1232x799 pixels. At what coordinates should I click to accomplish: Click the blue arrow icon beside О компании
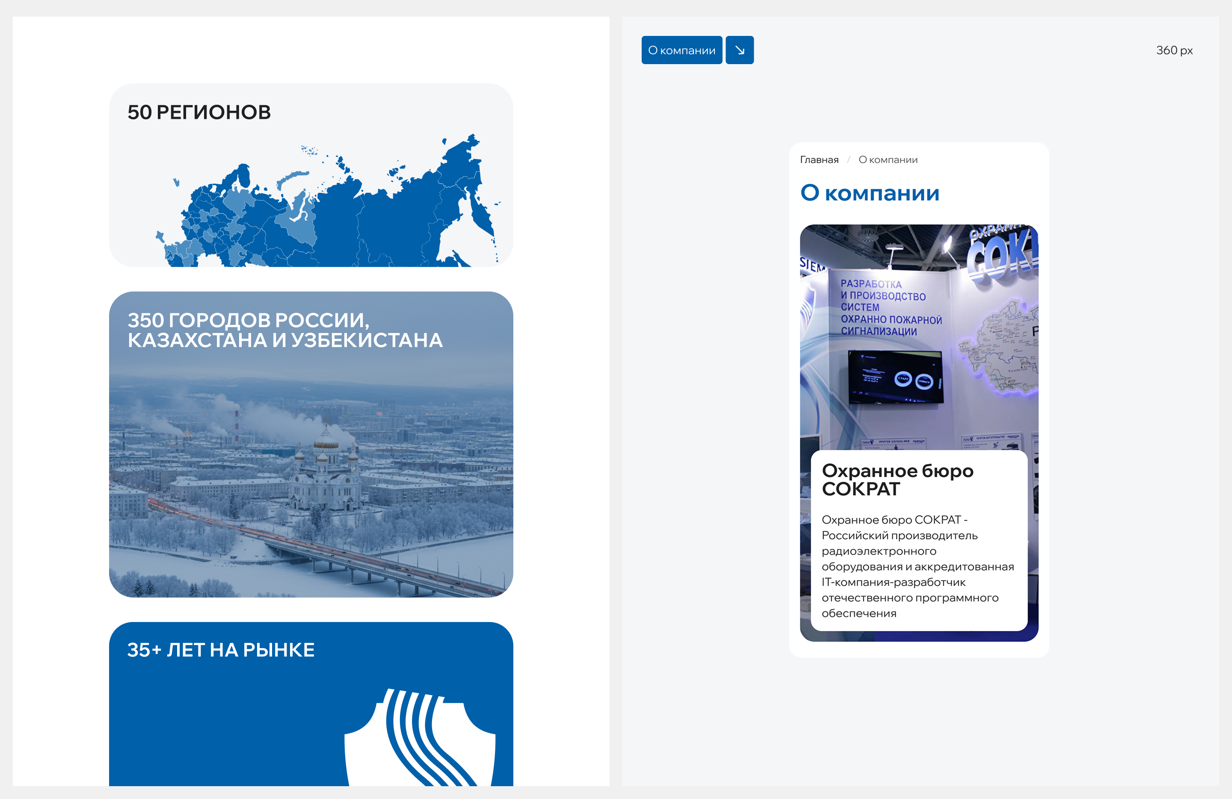pyautogui.click(x=739, y=50)
